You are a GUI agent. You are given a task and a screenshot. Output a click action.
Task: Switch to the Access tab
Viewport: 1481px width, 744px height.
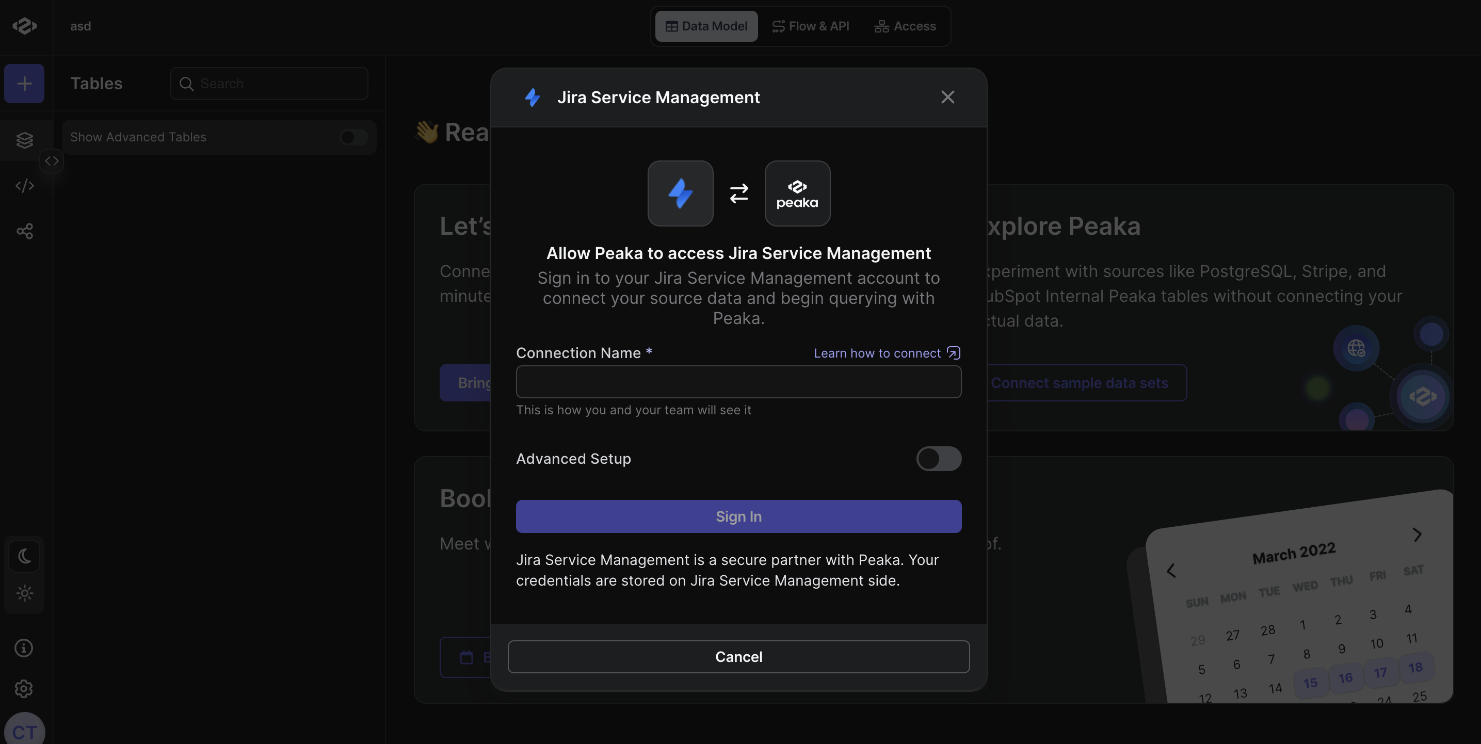pos(905,26)
